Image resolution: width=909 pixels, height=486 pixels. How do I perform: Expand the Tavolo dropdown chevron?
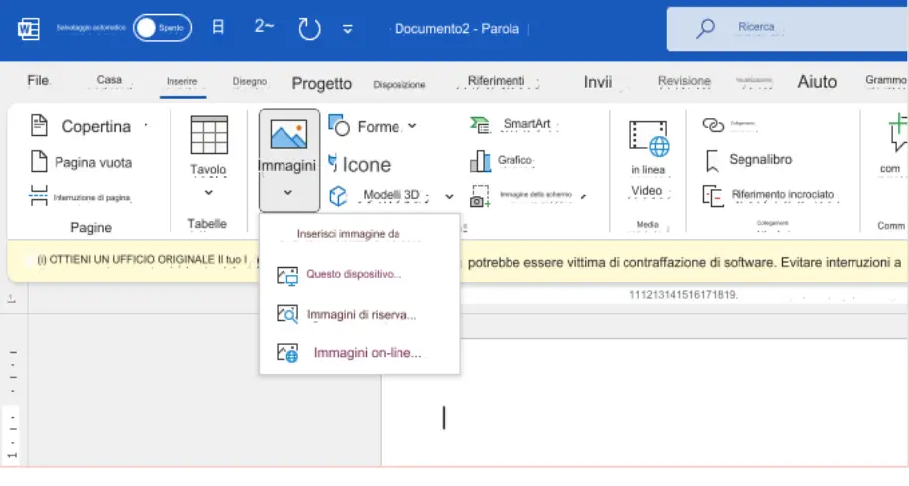click(x=209, y=193)
